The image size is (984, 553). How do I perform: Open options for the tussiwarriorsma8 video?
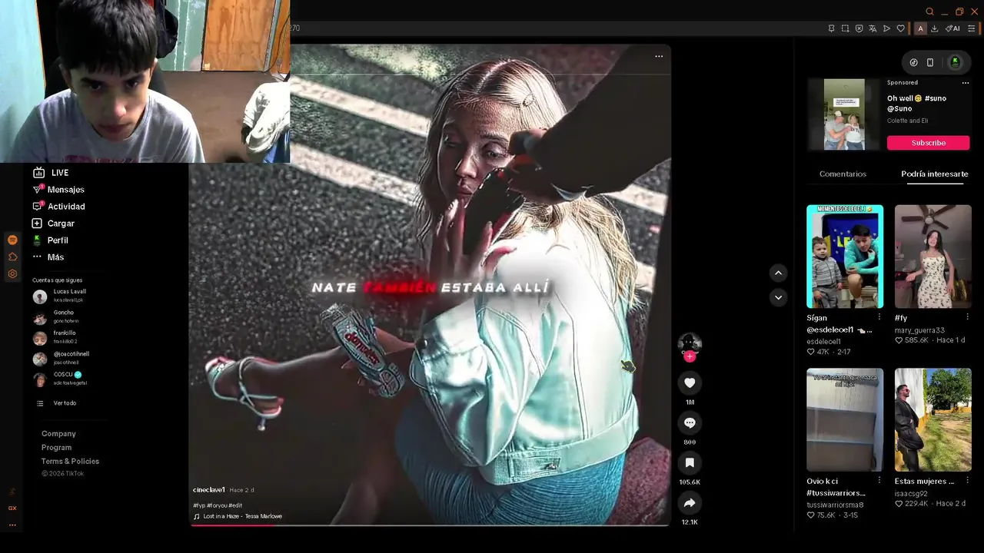point(879,481)
